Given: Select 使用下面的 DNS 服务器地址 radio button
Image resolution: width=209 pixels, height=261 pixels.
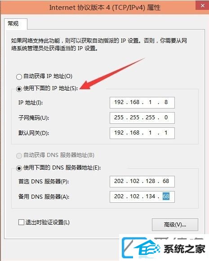Looking at the screenshot, I should 19,168.
